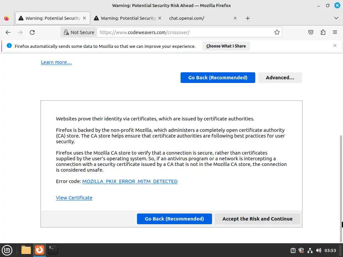Open the Pocket save icon
343x257 pixels.
click(311, 32)
